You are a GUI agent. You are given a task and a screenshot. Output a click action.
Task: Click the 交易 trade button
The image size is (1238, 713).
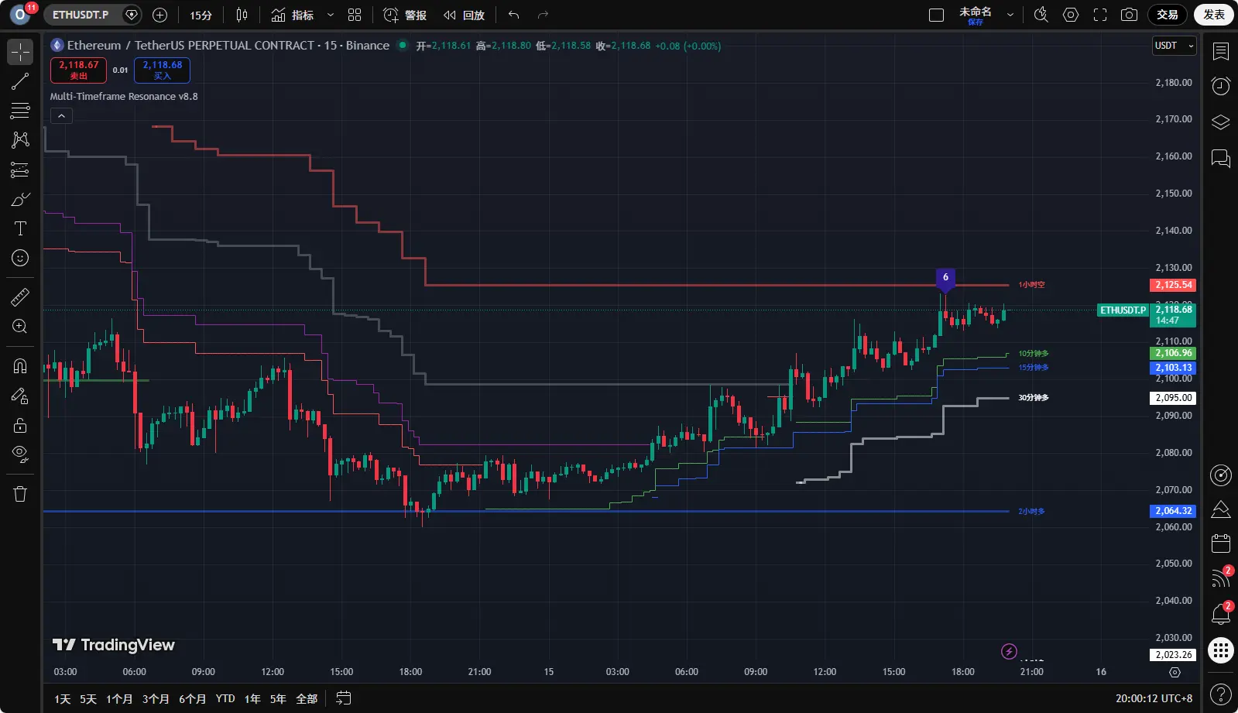(x=1168, y=15)
